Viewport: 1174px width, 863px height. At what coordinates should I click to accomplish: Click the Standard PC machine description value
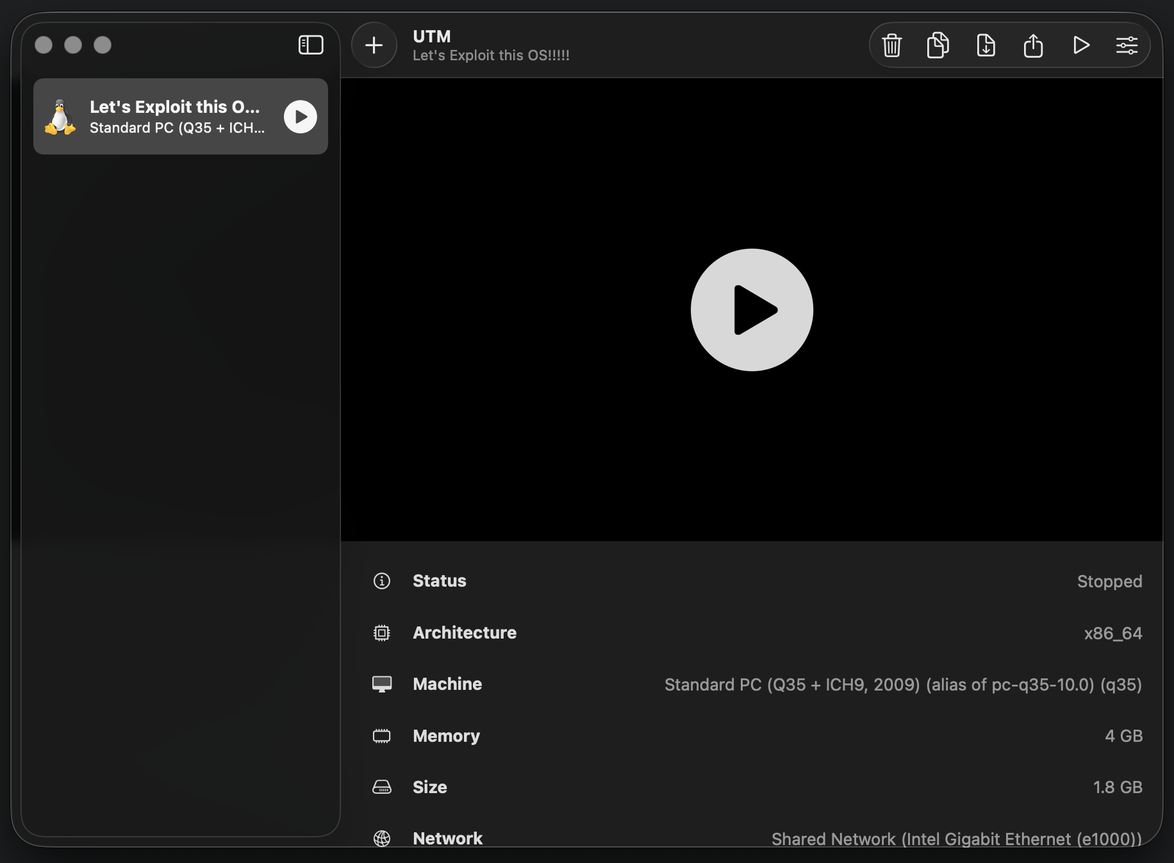[903, 685]
